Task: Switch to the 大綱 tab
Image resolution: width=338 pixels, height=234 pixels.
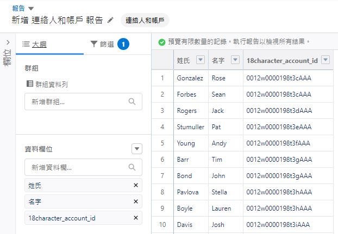Action: click(39, 45)
